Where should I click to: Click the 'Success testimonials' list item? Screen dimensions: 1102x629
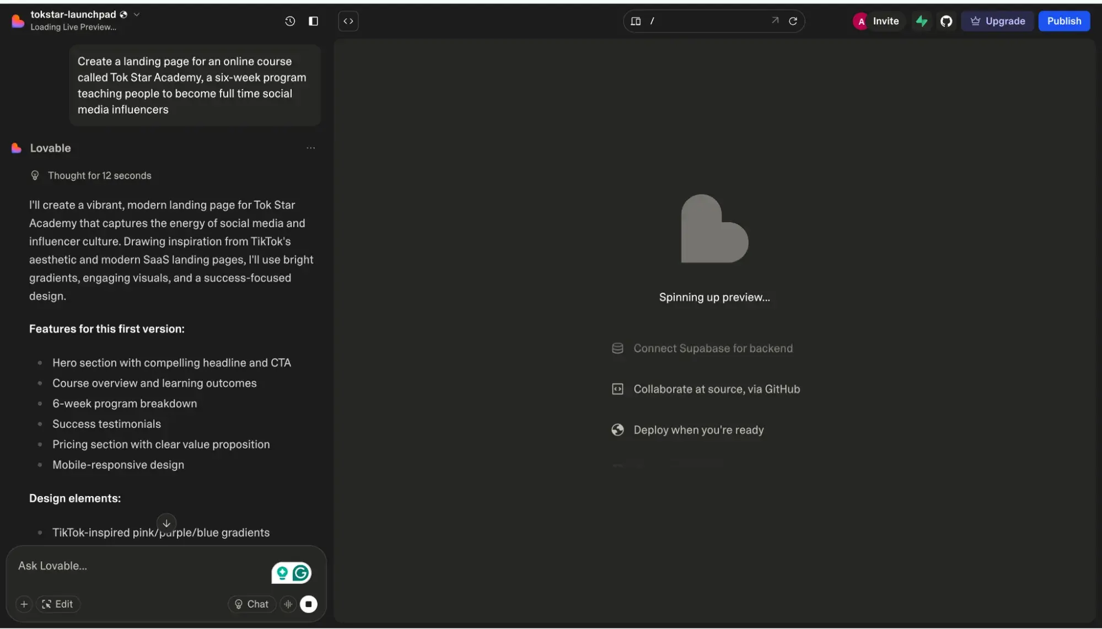coord(107,424)
